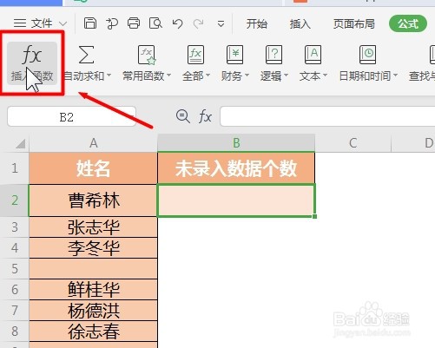Select the cell containing 张志华
The image size is (435, 348).
click(x=93, y=227)
